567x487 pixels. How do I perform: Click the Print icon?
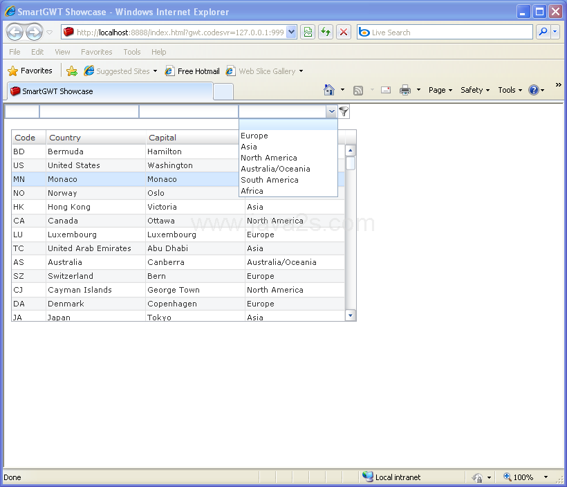[405, 90]
